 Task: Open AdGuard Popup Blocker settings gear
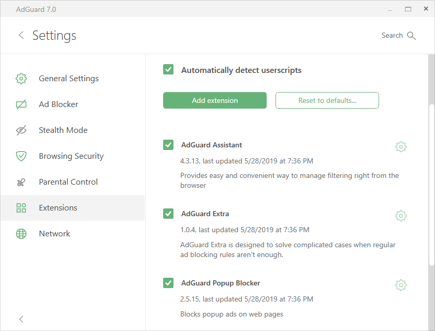[x=400, y=285]
